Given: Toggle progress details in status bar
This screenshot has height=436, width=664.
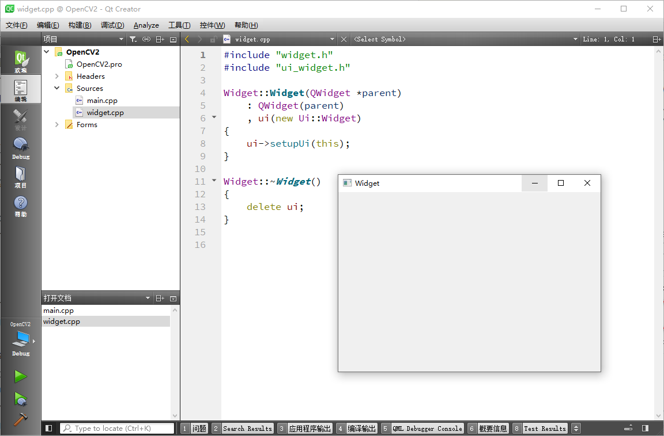Looking at the screenshot, I should pos(629,429).
